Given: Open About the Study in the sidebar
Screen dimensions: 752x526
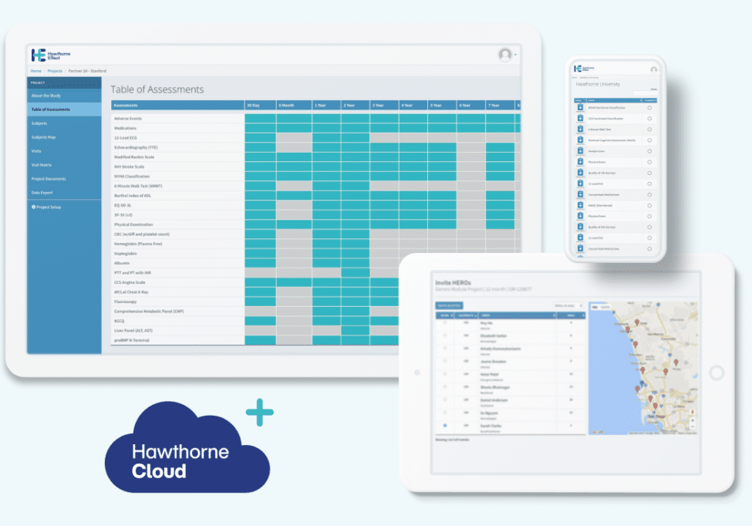Looking at the screenshot, I should coord(64,96).
